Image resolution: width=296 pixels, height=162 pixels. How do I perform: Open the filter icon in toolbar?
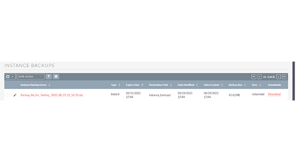point(49,76)
